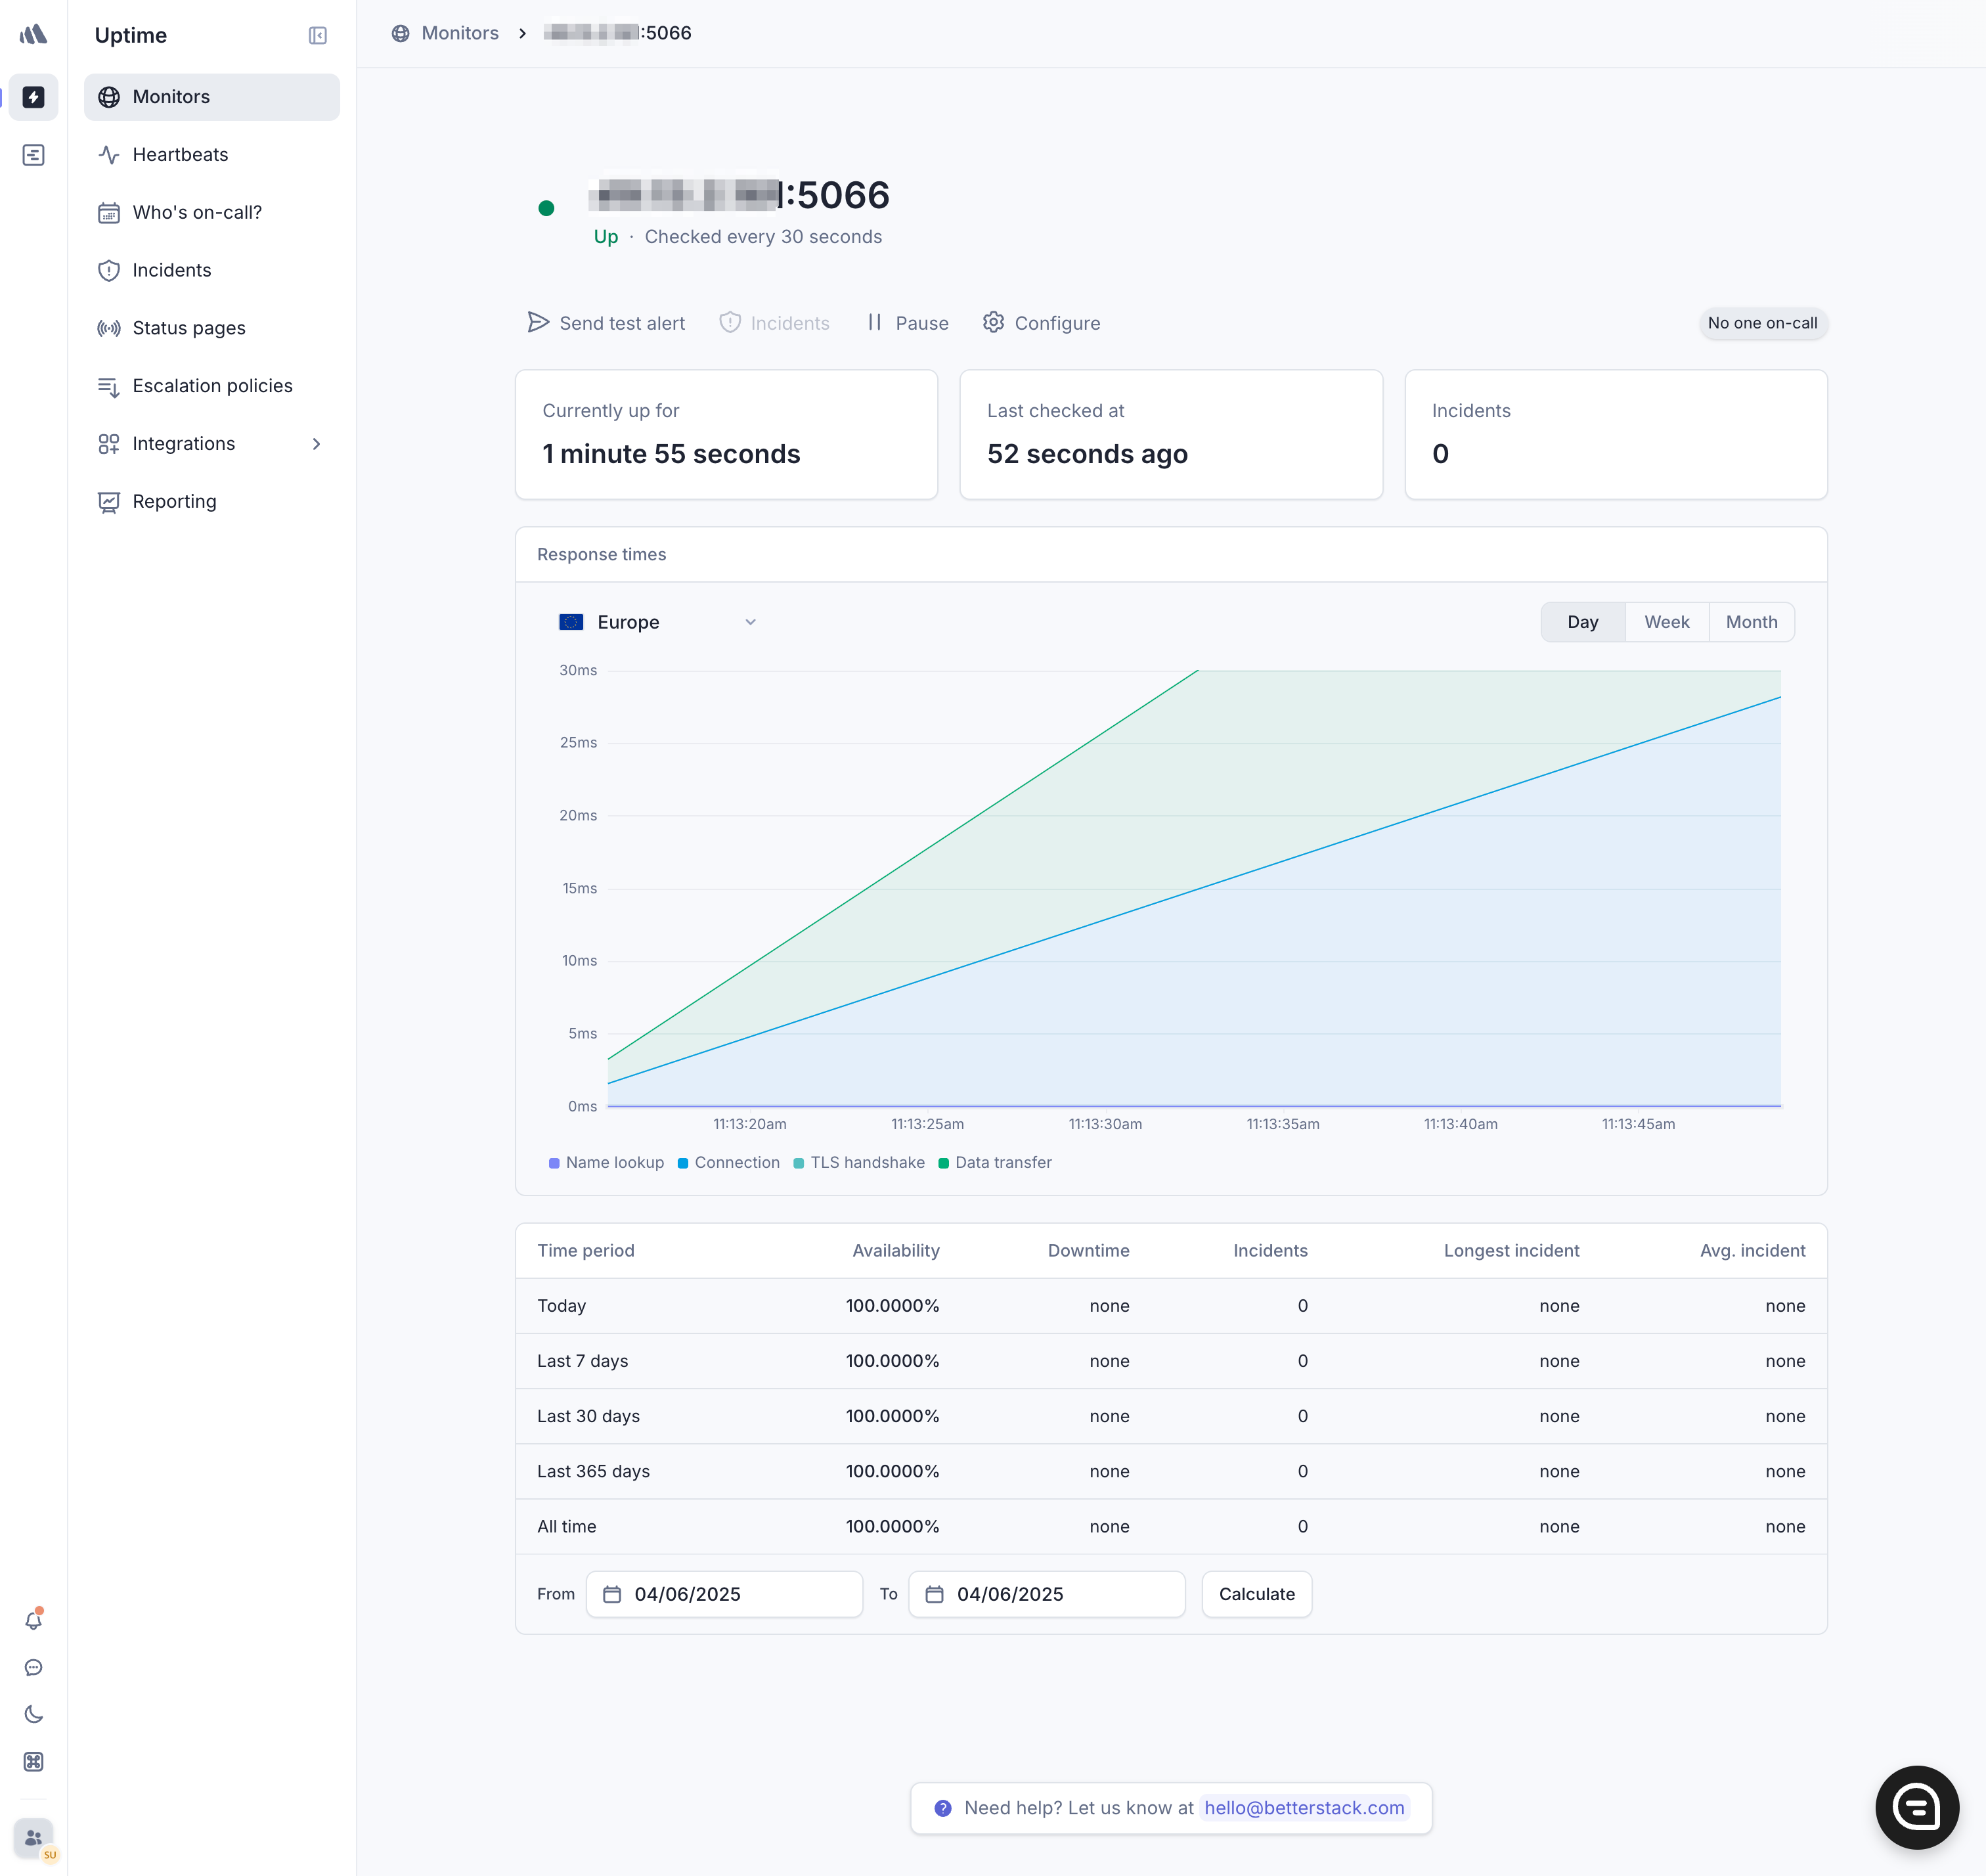Screen dimensions: 1986x1876
Task: Toggle Connection legend series
Action: tap(729, 1162)
